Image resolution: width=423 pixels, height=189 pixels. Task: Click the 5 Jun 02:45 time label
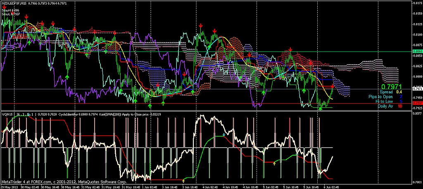[271, 187]
